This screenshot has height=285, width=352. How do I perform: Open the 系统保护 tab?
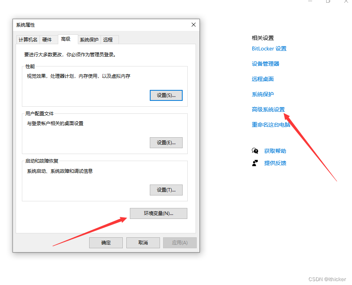tap(89, 39)
